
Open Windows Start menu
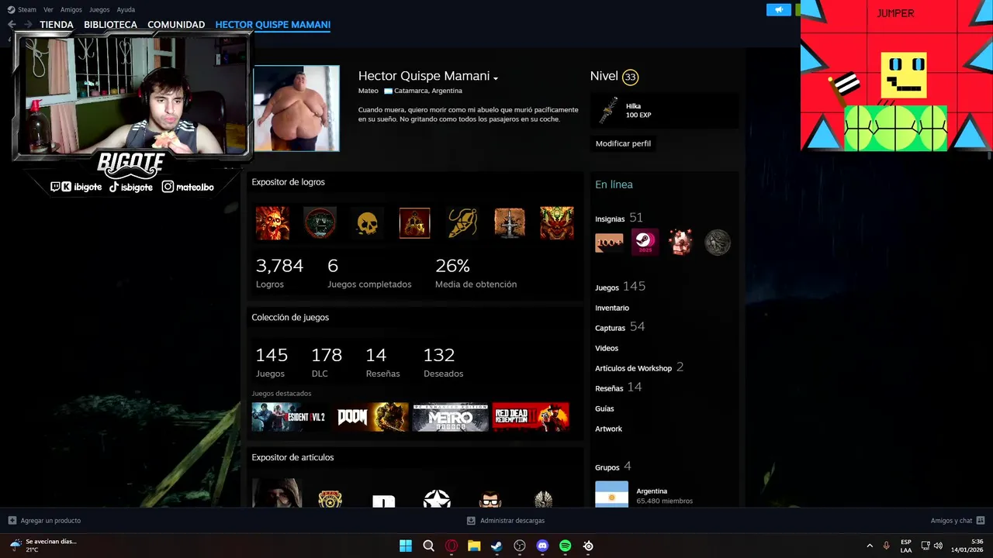[x=406, y=546]
